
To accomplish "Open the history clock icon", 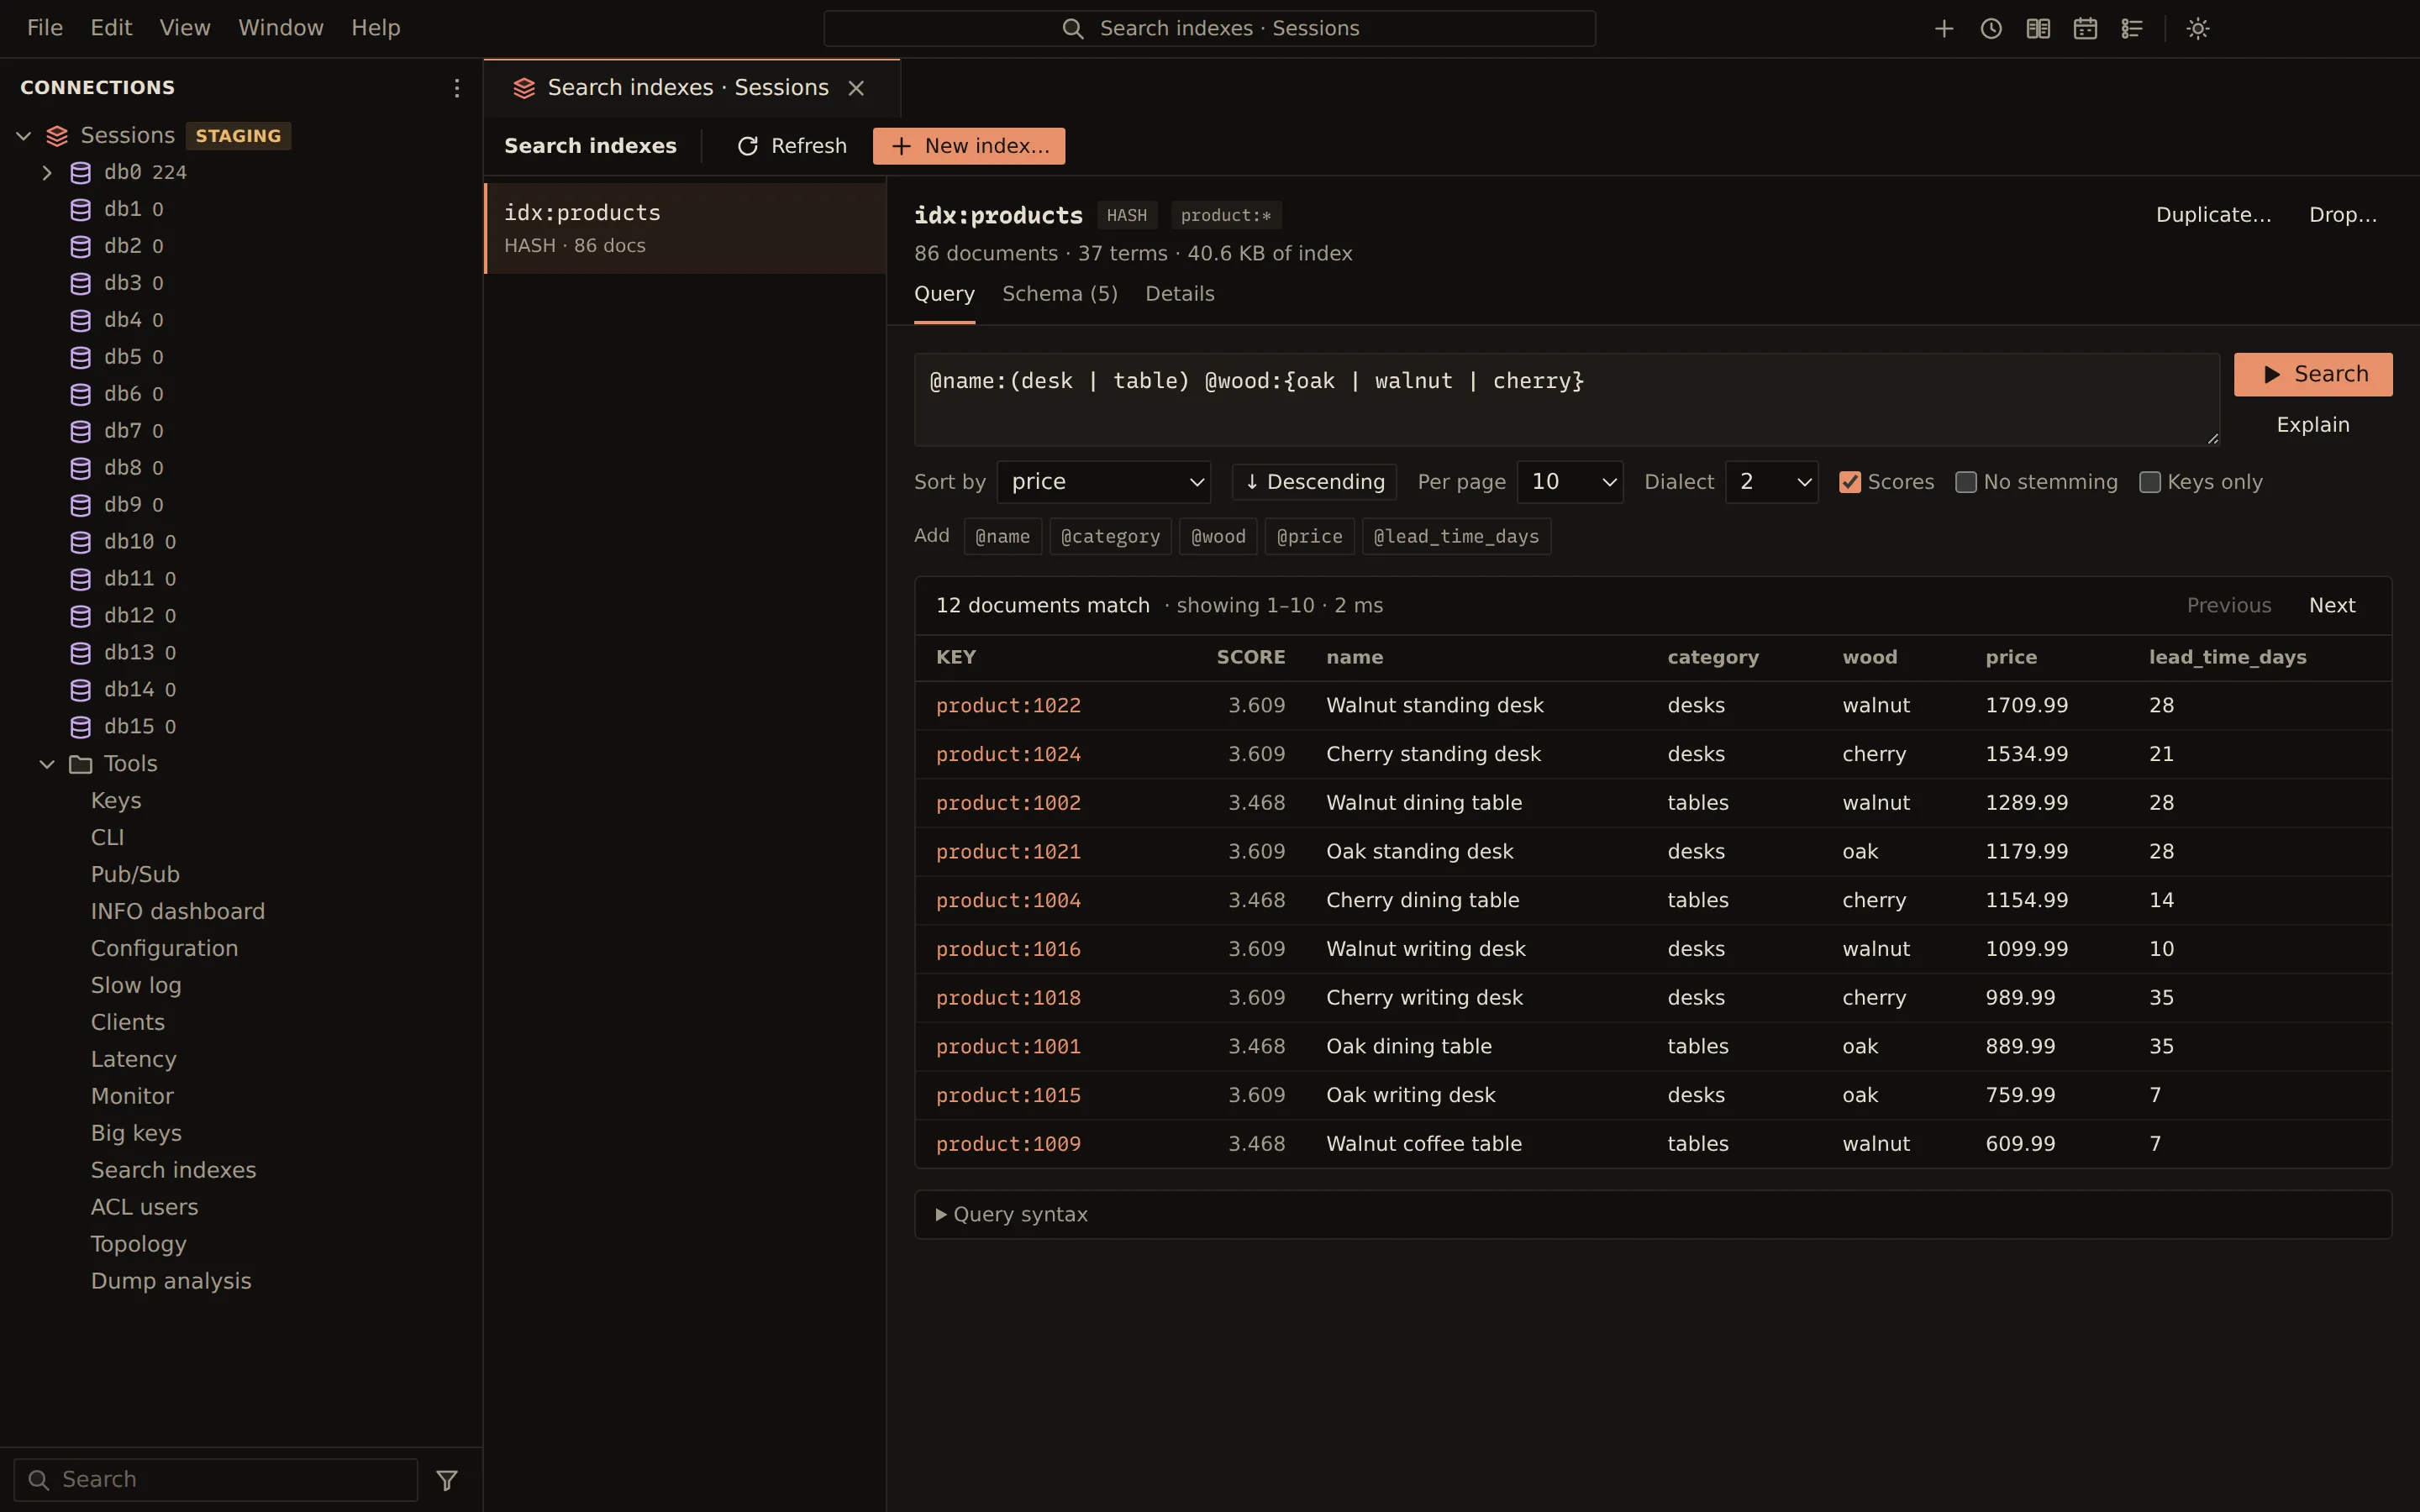I will pyautogui.click(x=1991, y=29).
